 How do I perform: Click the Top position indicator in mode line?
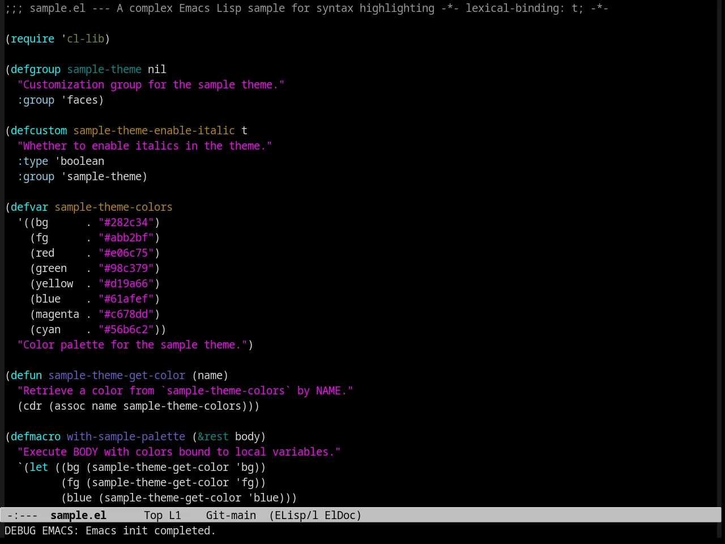[153, 515]
